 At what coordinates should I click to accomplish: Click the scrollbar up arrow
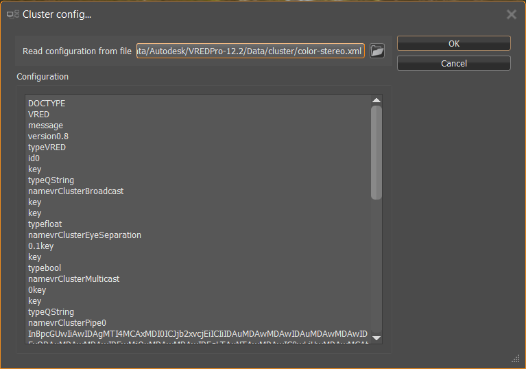376,100
